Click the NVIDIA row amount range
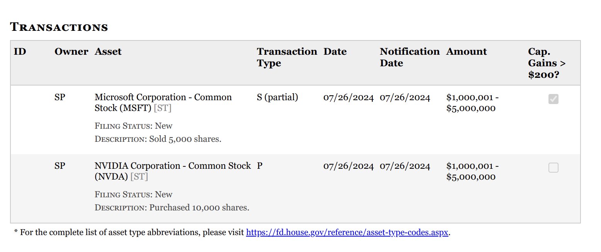The image size is (601, 252). tap(472, 171)
